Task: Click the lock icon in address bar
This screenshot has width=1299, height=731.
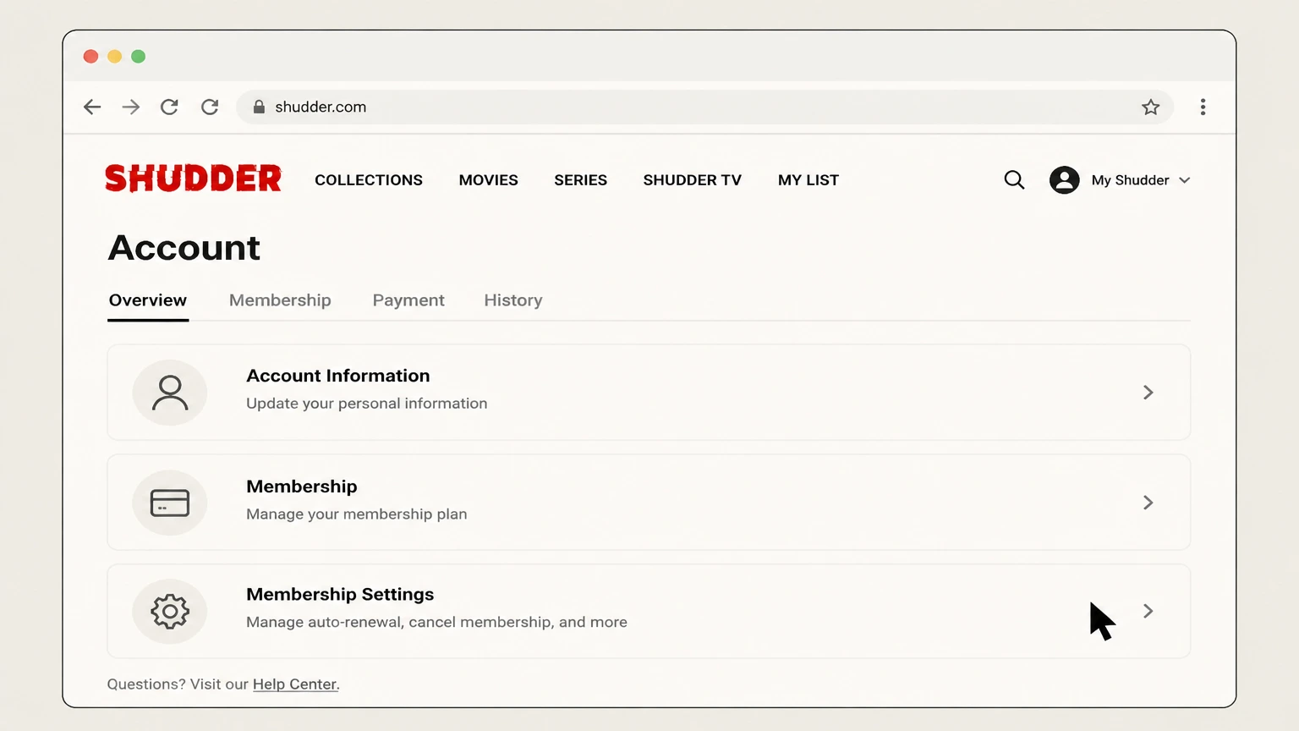Action: coord(260,107)
